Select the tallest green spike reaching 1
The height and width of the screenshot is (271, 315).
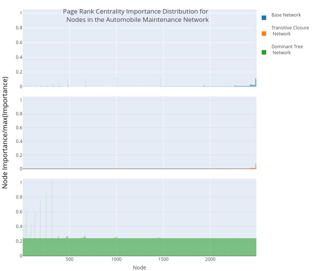tap(52, 211)
